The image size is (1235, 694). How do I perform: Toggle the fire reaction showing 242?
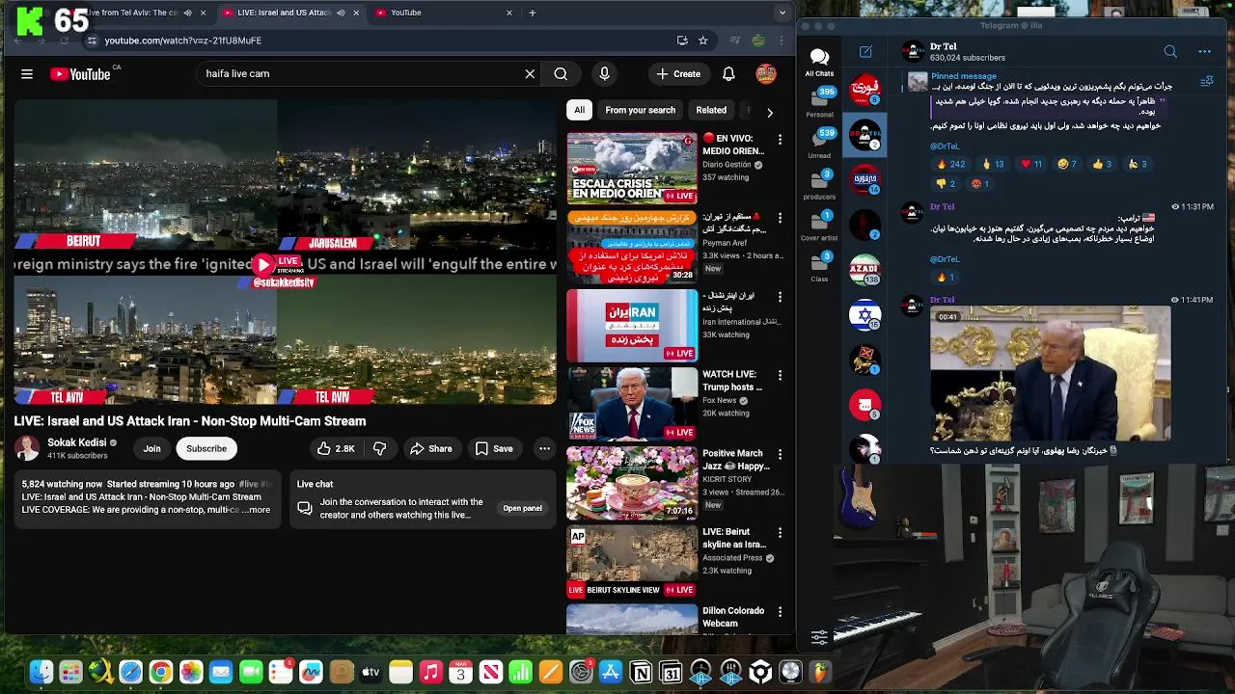tap(949, 164)
